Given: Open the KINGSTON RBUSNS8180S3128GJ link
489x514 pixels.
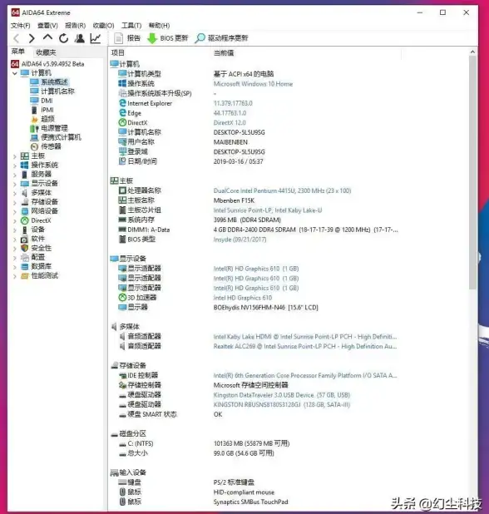Looking at the screenshot, I should point(282,404).
